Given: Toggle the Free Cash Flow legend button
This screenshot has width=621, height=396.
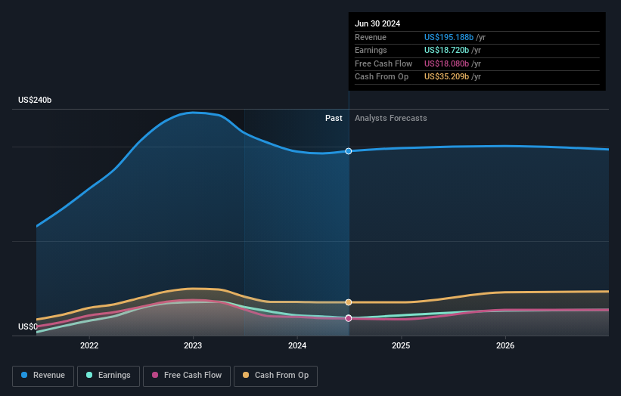Looking at the screenshot, I should (x=187, y=376).
